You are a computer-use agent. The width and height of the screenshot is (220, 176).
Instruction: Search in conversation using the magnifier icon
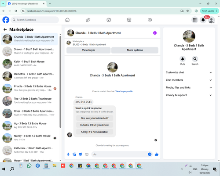195,59
